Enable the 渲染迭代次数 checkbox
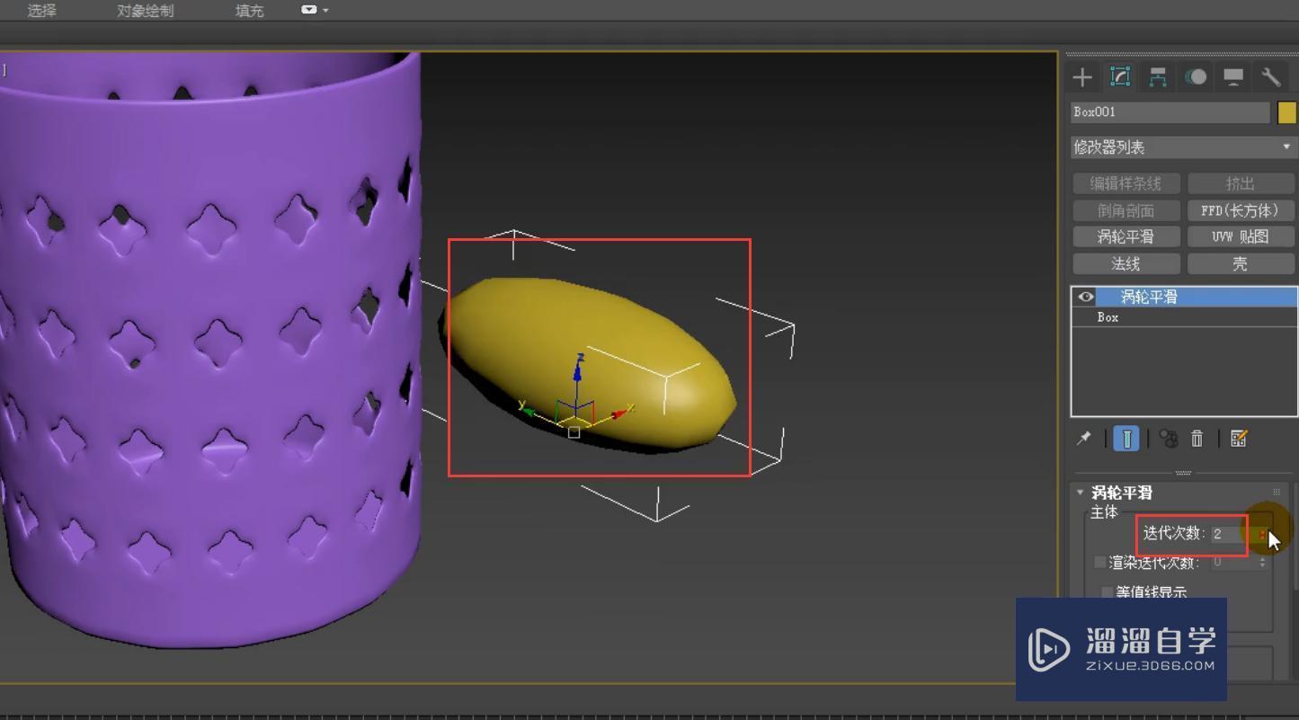 coord(1100,562)
